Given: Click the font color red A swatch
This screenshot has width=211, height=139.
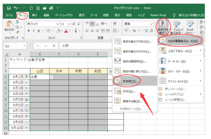Looking at the screenshot, I should (66, 31).
